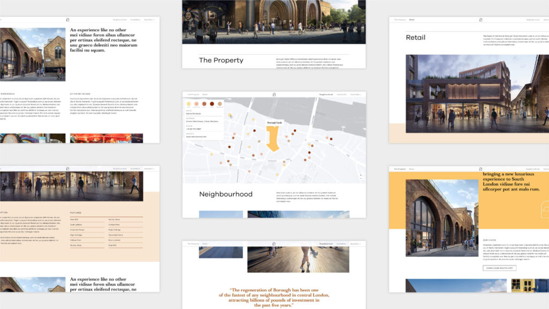Open the Download dropdown on the Features page
Screen dimensions: 549x309
pos(149,169)
